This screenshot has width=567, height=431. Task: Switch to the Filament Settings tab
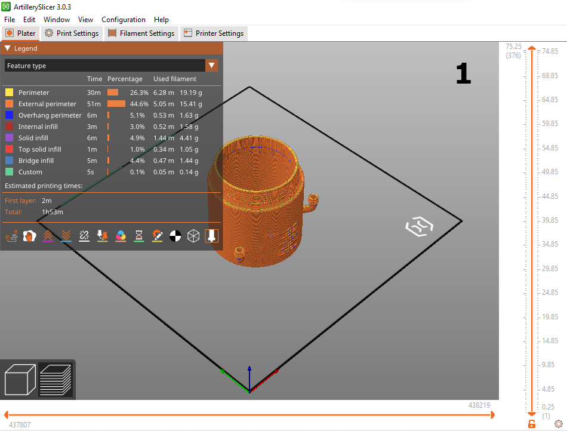tap(141, 33)
